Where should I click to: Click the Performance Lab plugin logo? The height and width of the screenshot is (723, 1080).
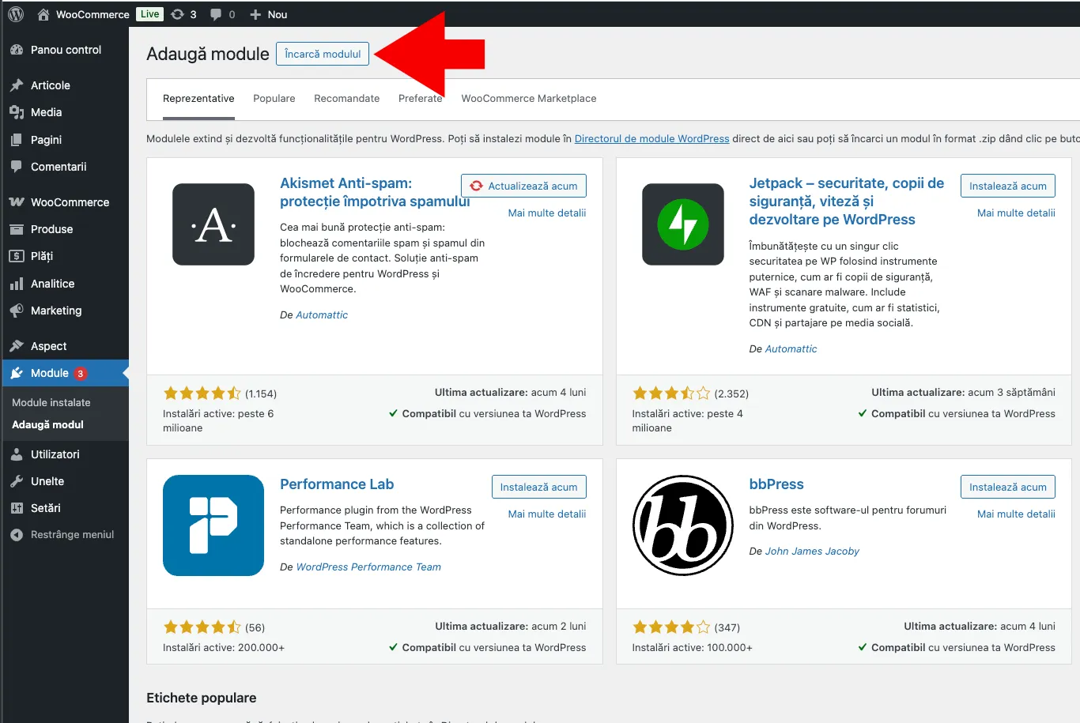pos(213,525)
